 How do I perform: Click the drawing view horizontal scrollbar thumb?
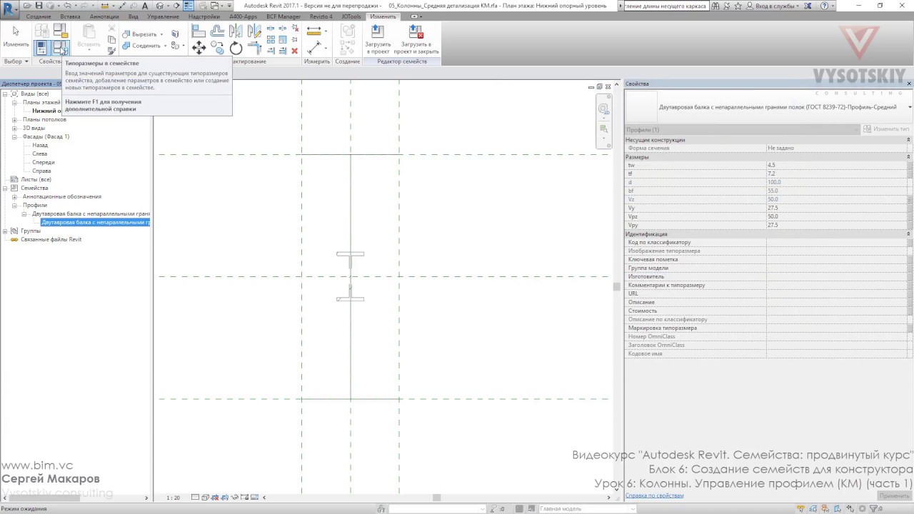(x=436, y=498)
